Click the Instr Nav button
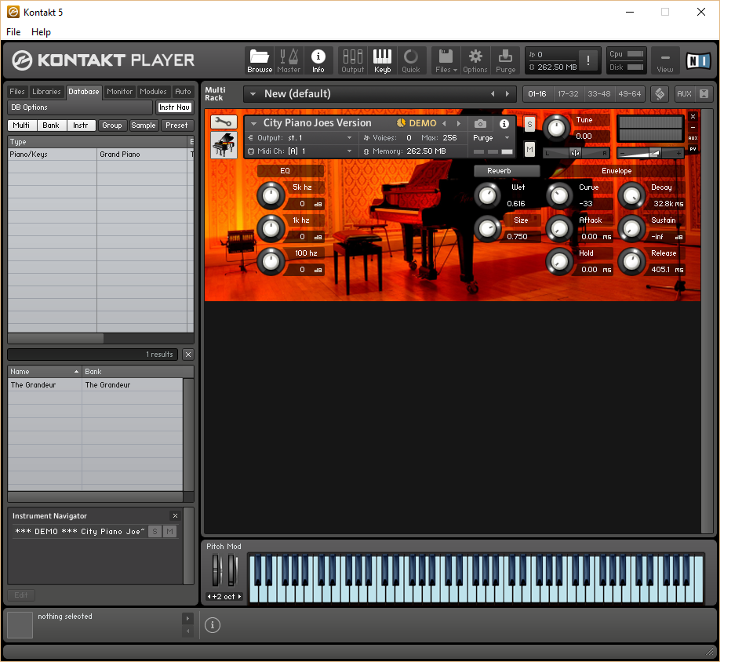This screenshot has height=662, width=753. [175, 107]
